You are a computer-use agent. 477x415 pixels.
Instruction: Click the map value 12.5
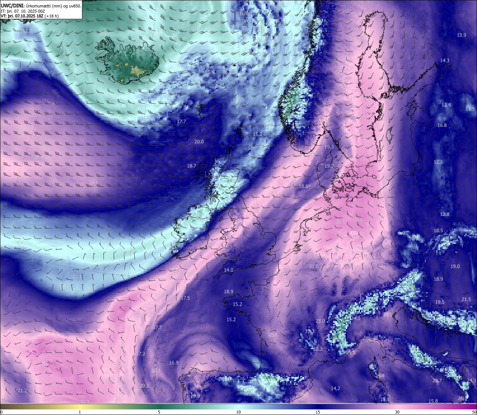pyautogui.click(x=438, y=162)
